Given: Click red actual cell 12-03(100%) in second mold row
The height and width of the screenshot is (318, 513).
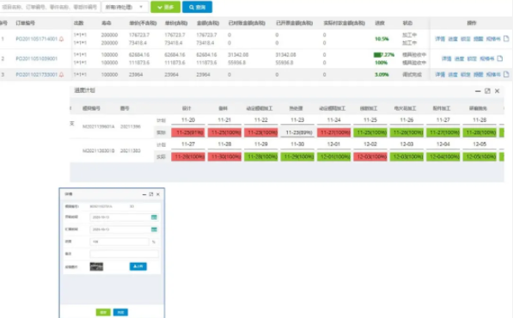Looking at the screenshot, I should [370, 156].
